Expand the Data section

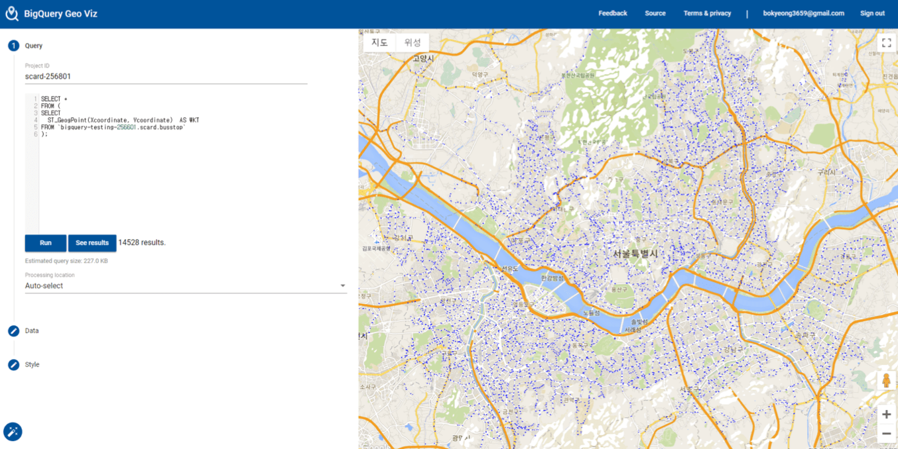[x=32, y=330]
